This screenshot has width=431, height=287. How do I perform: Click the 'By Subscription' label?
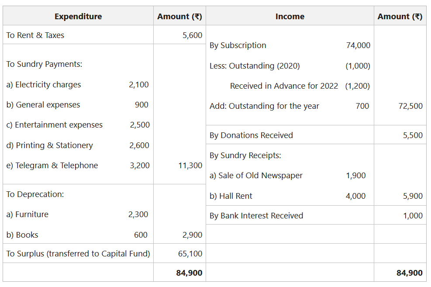click(238, 45)
